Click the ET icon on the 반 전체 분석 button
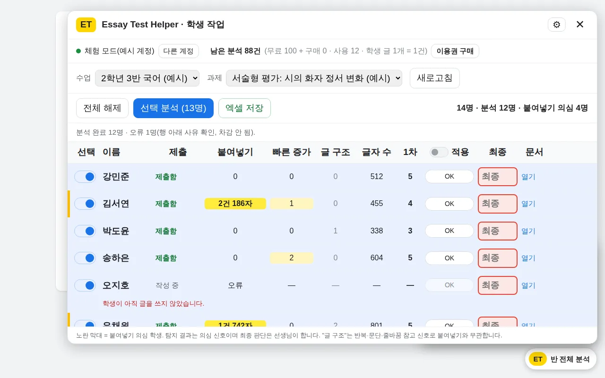 click(538, 359)
